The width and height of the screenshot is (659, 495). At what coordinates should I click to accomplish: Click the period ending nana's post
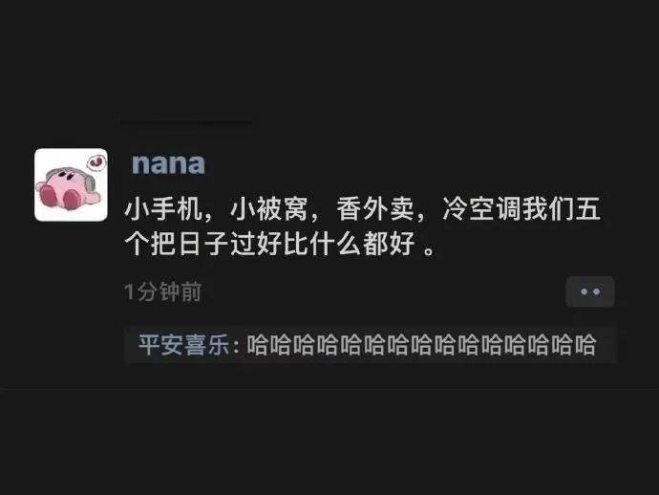click(429, 250)
